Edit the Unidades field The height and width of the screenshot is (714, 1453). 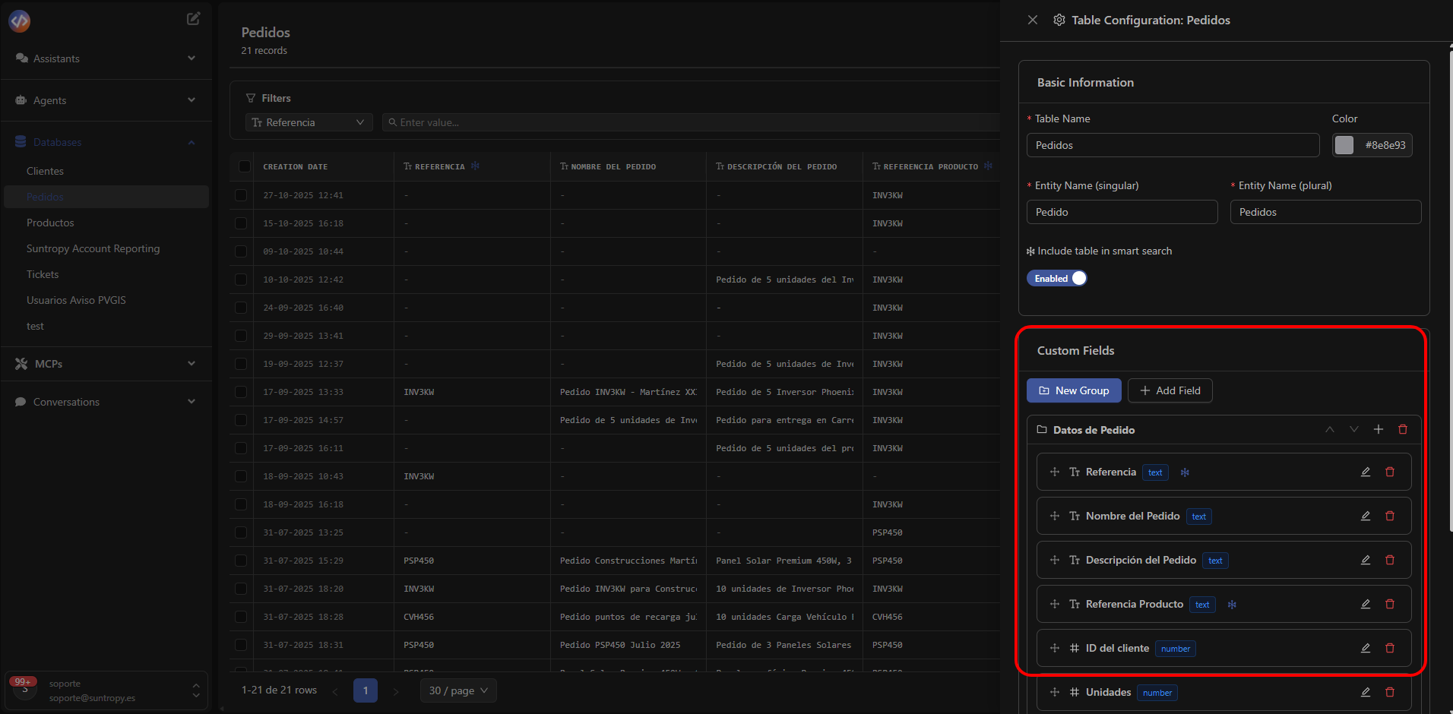tap(1366, 692)
